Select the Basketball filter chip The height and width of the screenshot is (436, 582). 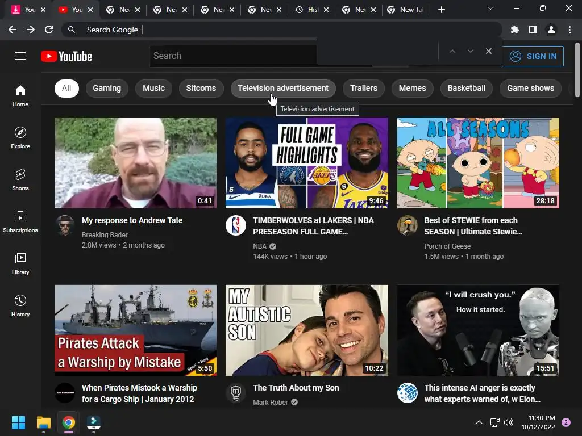tap(467, 88)
